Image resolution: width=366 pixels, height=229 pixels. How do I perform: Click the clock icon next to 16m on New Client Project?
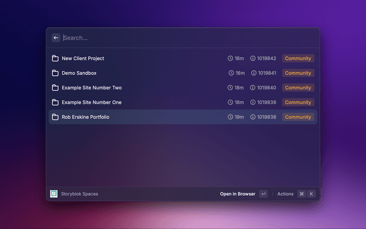pos(230,58)
